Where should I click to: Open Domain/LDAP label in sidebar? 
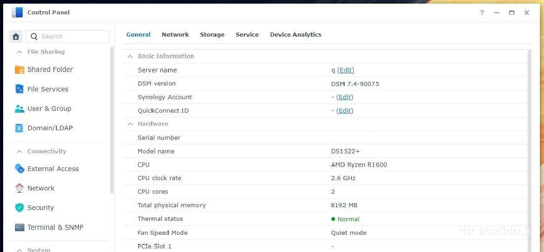tap(50, 128)
